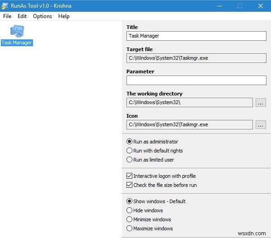This screenshot has width=271, height=238.
Task: Select Maximize windows option
Action: (150, 228)
